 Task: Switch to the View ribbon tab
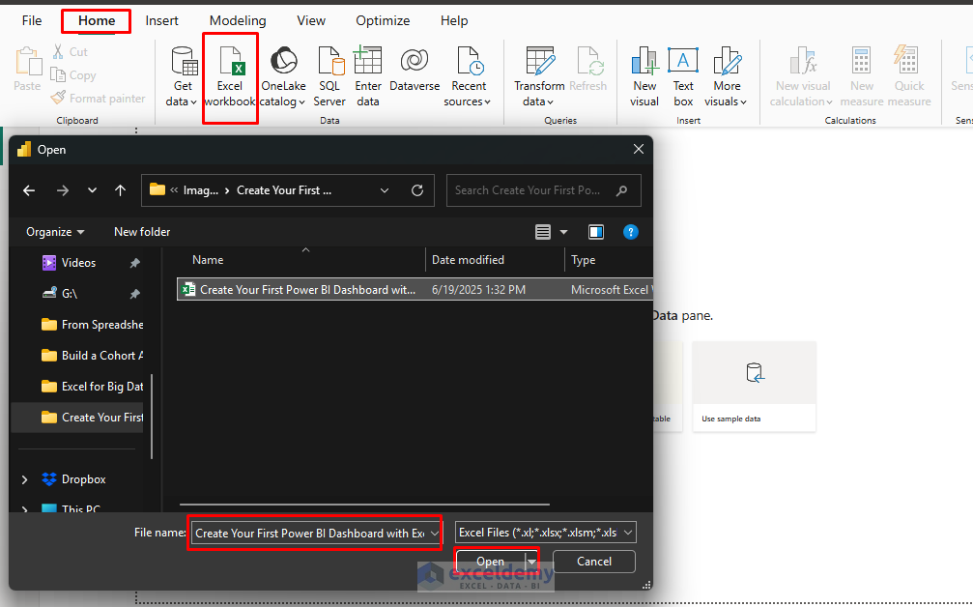311,20
